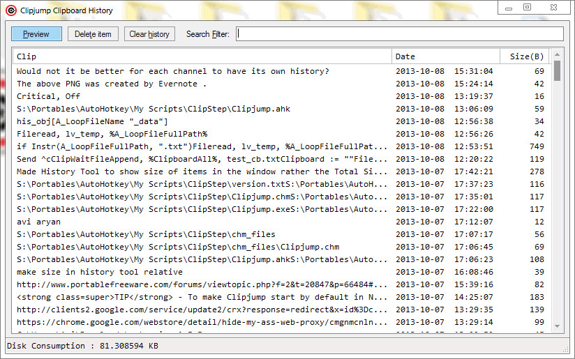Click the Disk Consumption status bar text

pyautogui.click(x=82, y=346)
